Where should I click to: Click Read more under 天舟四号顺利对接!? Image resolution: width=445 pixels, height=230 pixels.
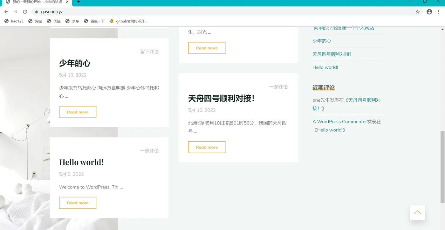coord(207,147)
